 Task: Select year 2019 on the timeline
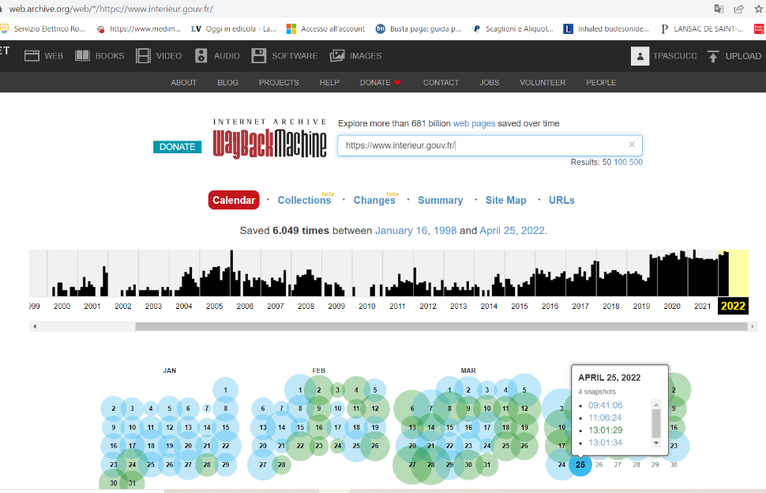pyautogui.click(x=641, y=306)
